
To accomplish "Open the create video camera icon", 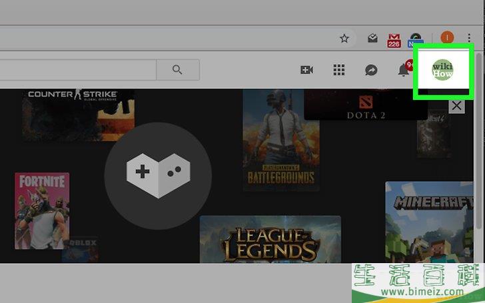I will 306,70.
